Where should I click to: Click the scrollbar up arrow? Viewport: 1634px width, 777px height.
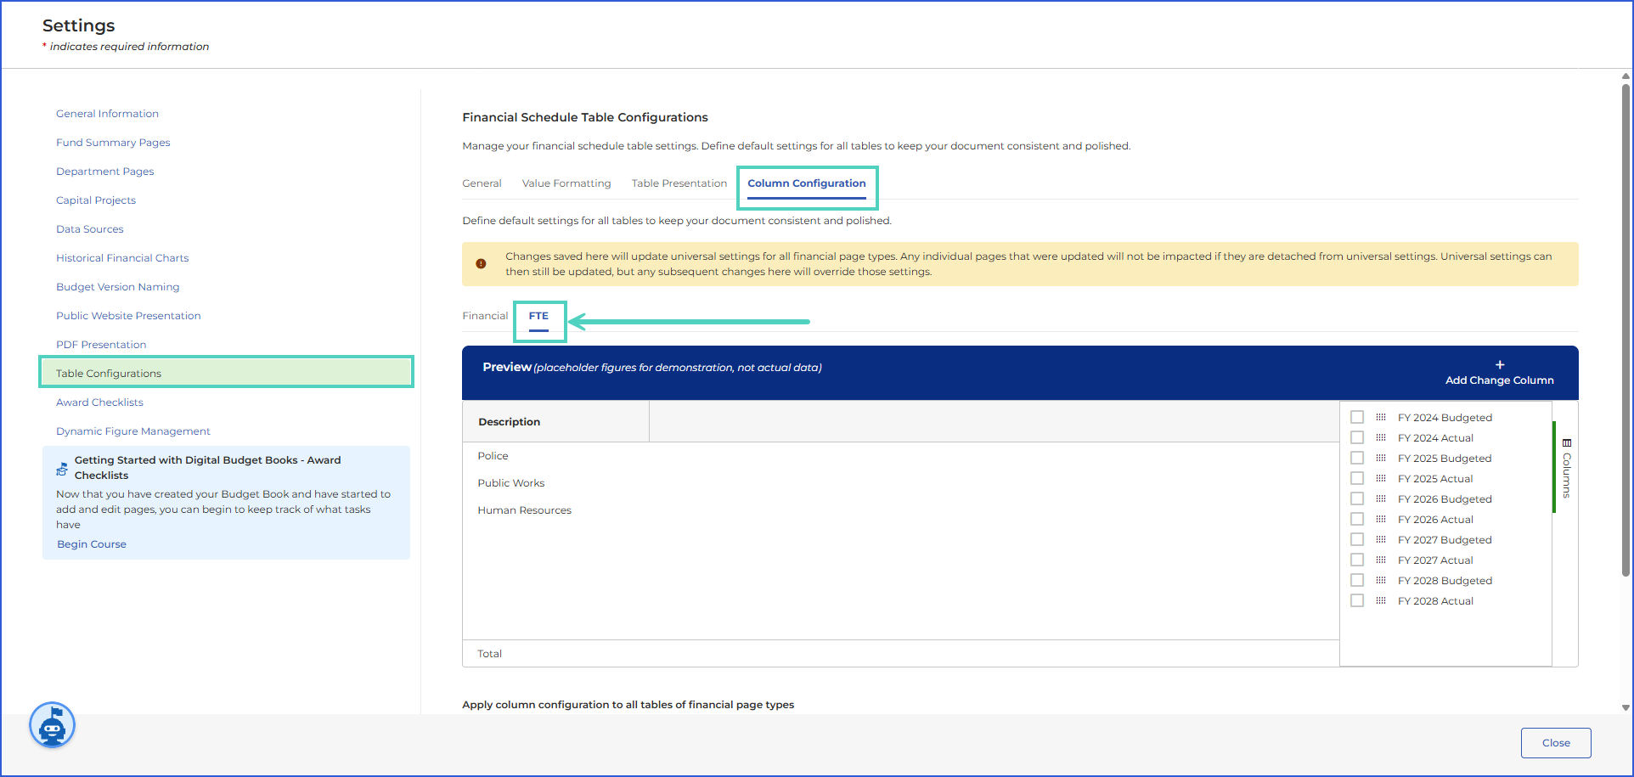click(x=1626, y=76)
